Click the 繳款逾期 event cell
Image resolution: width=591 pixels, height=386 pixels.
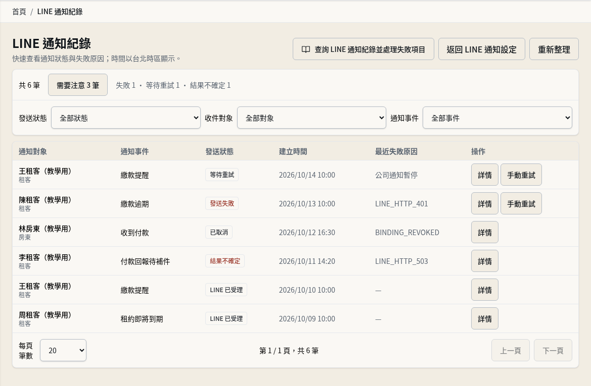pos(134,204)
